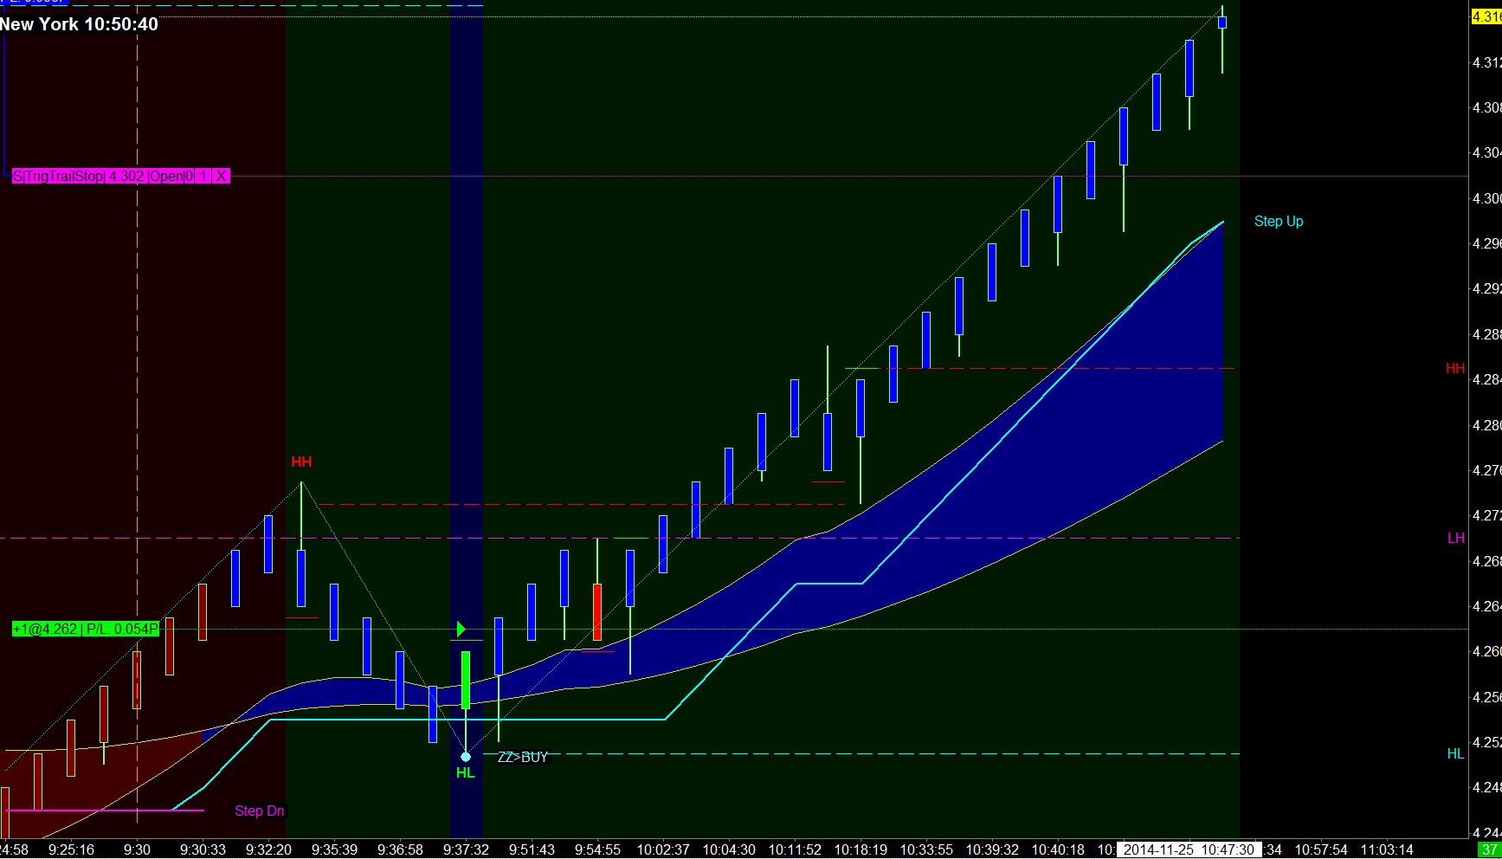Click the 10:04:30 time axis label

coord(729,850)
